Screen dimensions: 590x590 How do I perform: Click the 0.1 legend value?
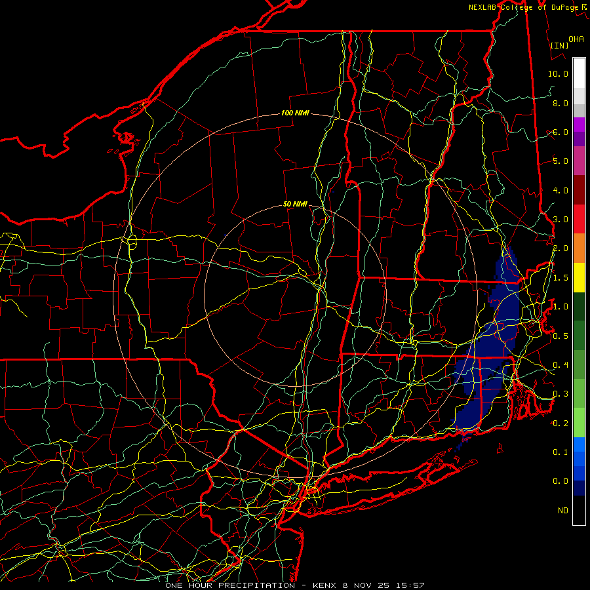coord(560,452)
